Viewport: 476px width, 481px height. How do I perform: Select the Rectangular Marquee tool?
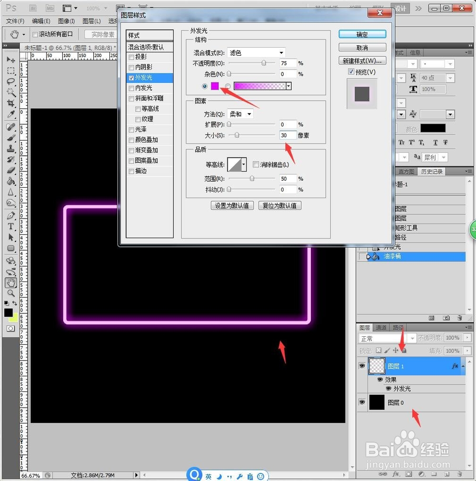coord(11,70)
